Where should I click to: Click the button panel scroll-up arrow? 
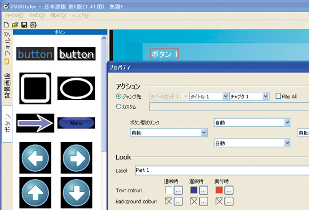[x=104, y=38]
